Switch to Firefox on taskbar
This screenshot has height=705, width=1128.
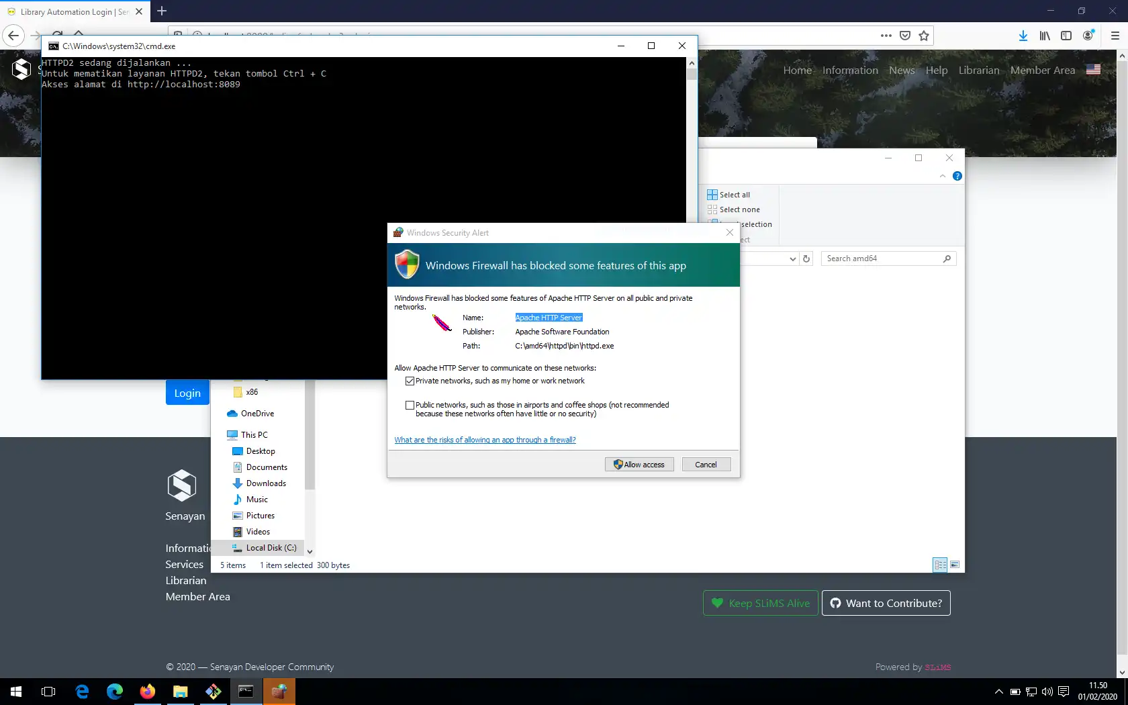(148, 692)
